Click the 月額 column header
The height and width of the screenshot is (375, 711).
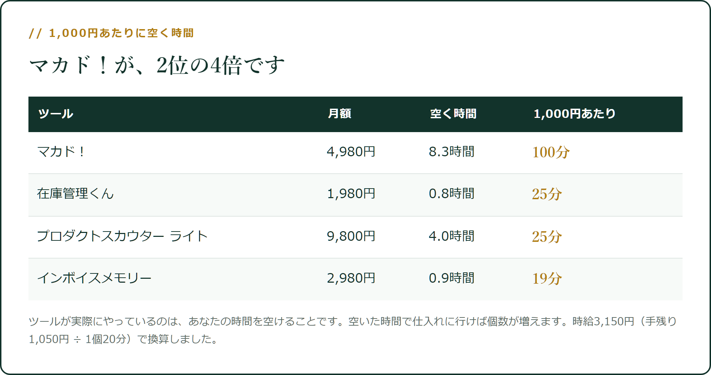pos(340,114)
